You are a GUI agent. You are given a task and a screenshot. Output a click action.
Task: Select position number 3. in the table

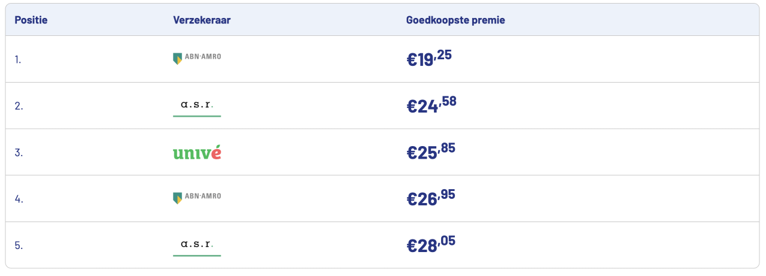tap(19, 153)
